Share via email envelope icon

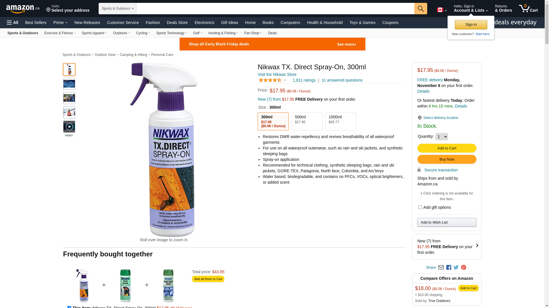441,268
